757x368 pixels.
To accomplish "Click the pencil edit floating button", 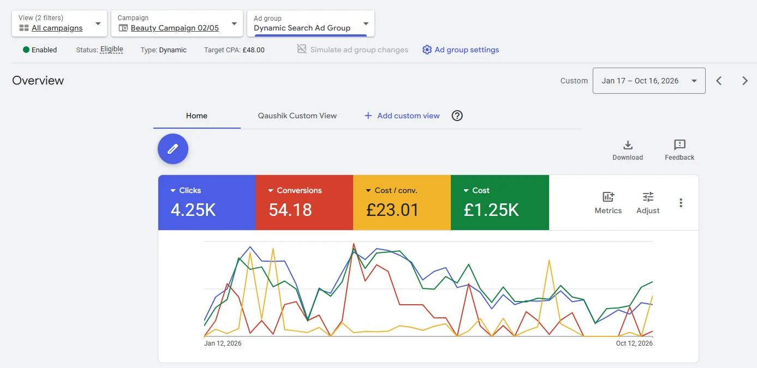I will pyautogui.click(x=173, y=149).
